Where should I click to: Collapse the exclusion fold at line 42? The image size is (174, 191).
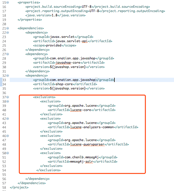tap(8, 118)
